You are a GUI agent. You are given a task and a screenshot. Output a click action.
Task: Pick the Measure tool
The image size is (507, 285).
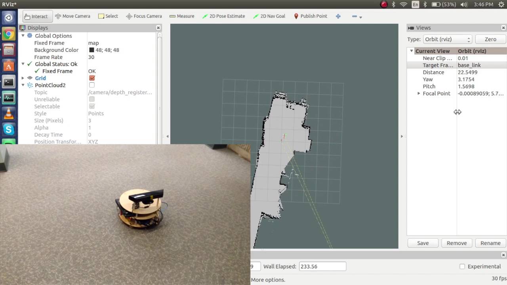click(x=182, y=16)
